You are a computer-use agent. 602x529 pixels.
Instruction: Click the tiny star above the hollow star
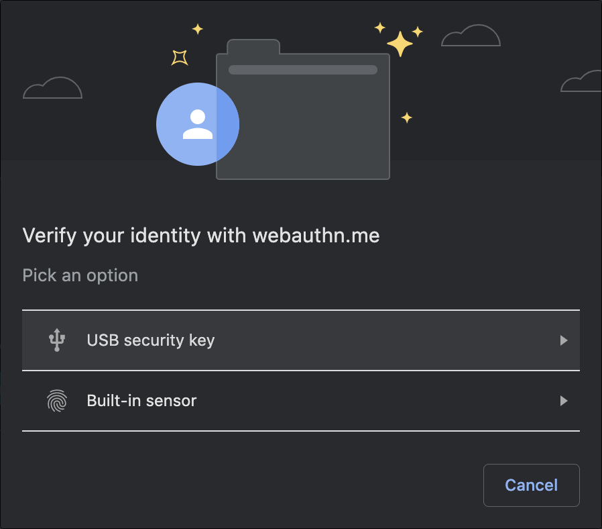point(197,29)
